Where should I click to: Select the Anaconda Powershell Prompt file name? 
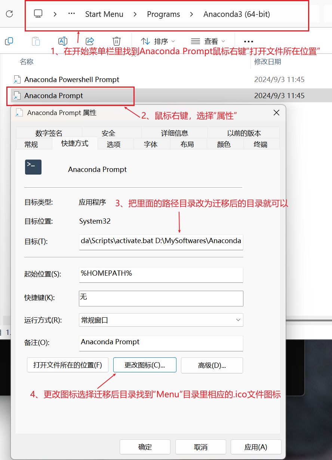coord(72,79)
